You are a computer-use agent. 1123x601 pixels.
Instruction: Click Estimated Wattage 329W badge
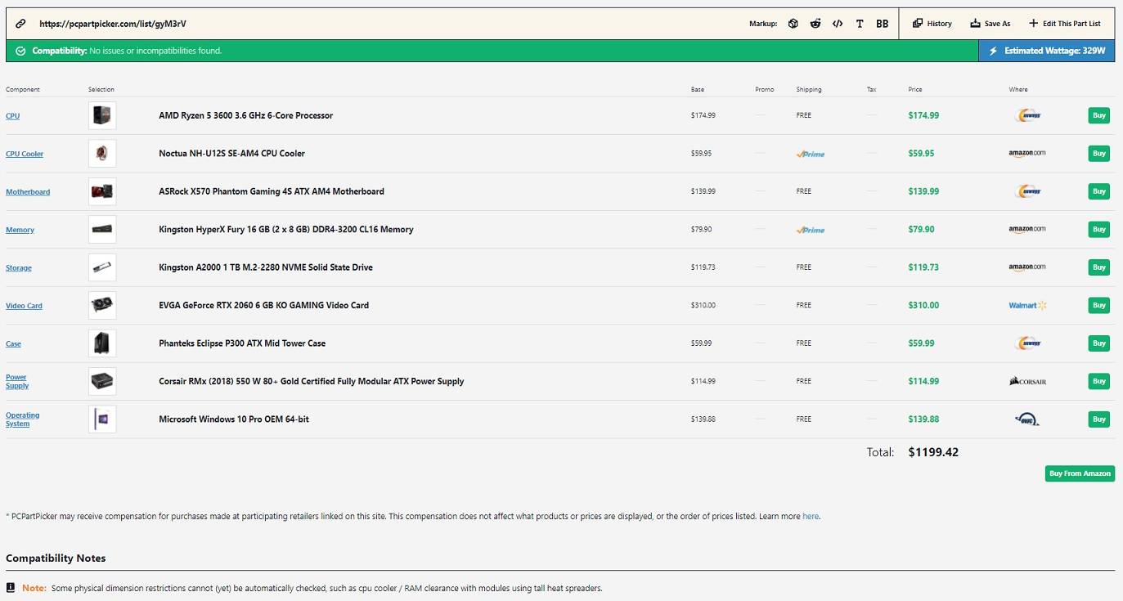pos(1047,51)
